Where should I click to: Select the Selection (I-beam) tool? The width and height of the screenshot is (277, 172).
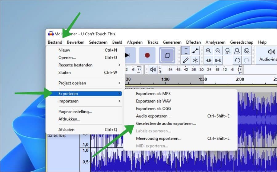pos(186,51)
